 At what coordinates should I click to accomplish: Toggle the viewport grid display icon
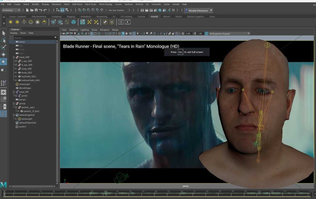[x=91, y=34]
